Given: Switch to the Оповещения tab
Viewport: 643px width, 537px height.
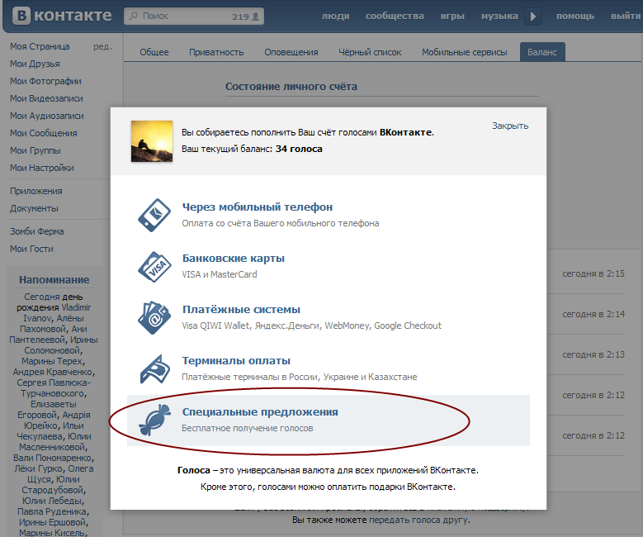Looking at the screenshot, I should (291, 52).
